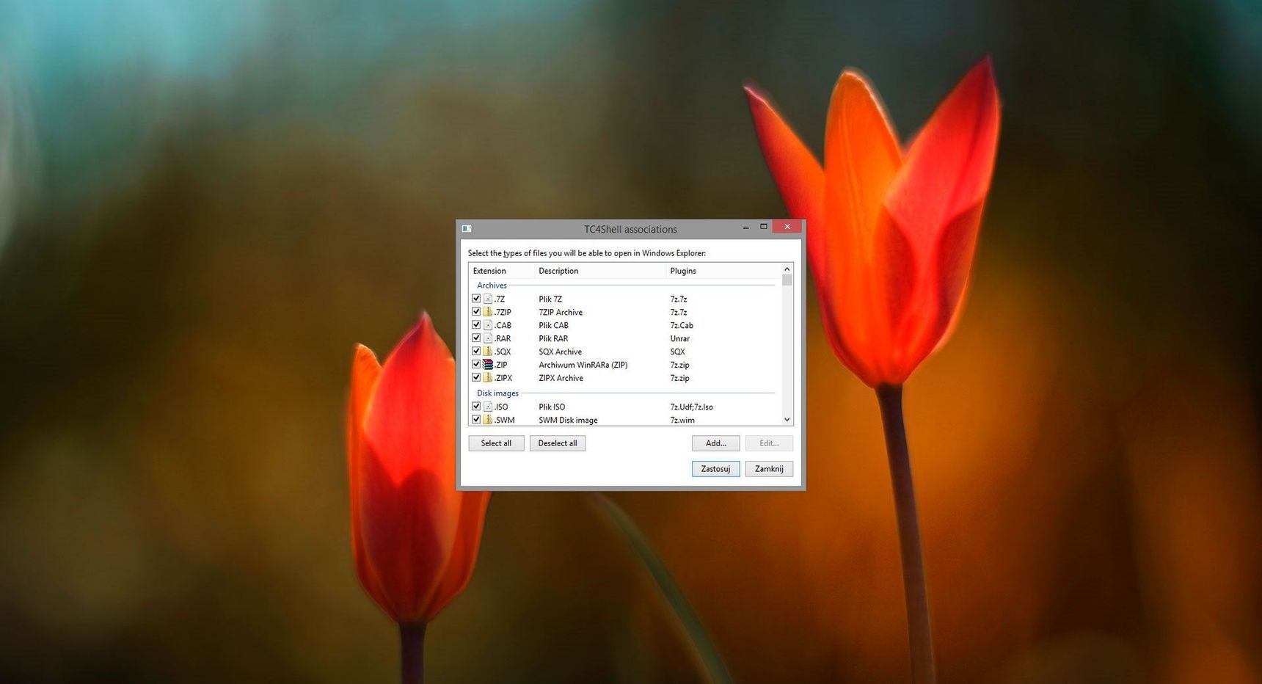Open the Add... dialog button

[715, 443]
